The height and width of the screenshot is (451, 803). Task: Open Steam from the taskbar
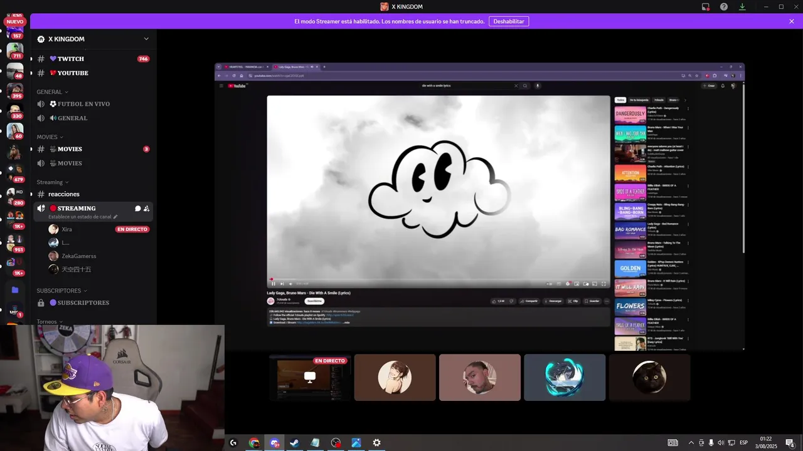click(x=294, y=443)
